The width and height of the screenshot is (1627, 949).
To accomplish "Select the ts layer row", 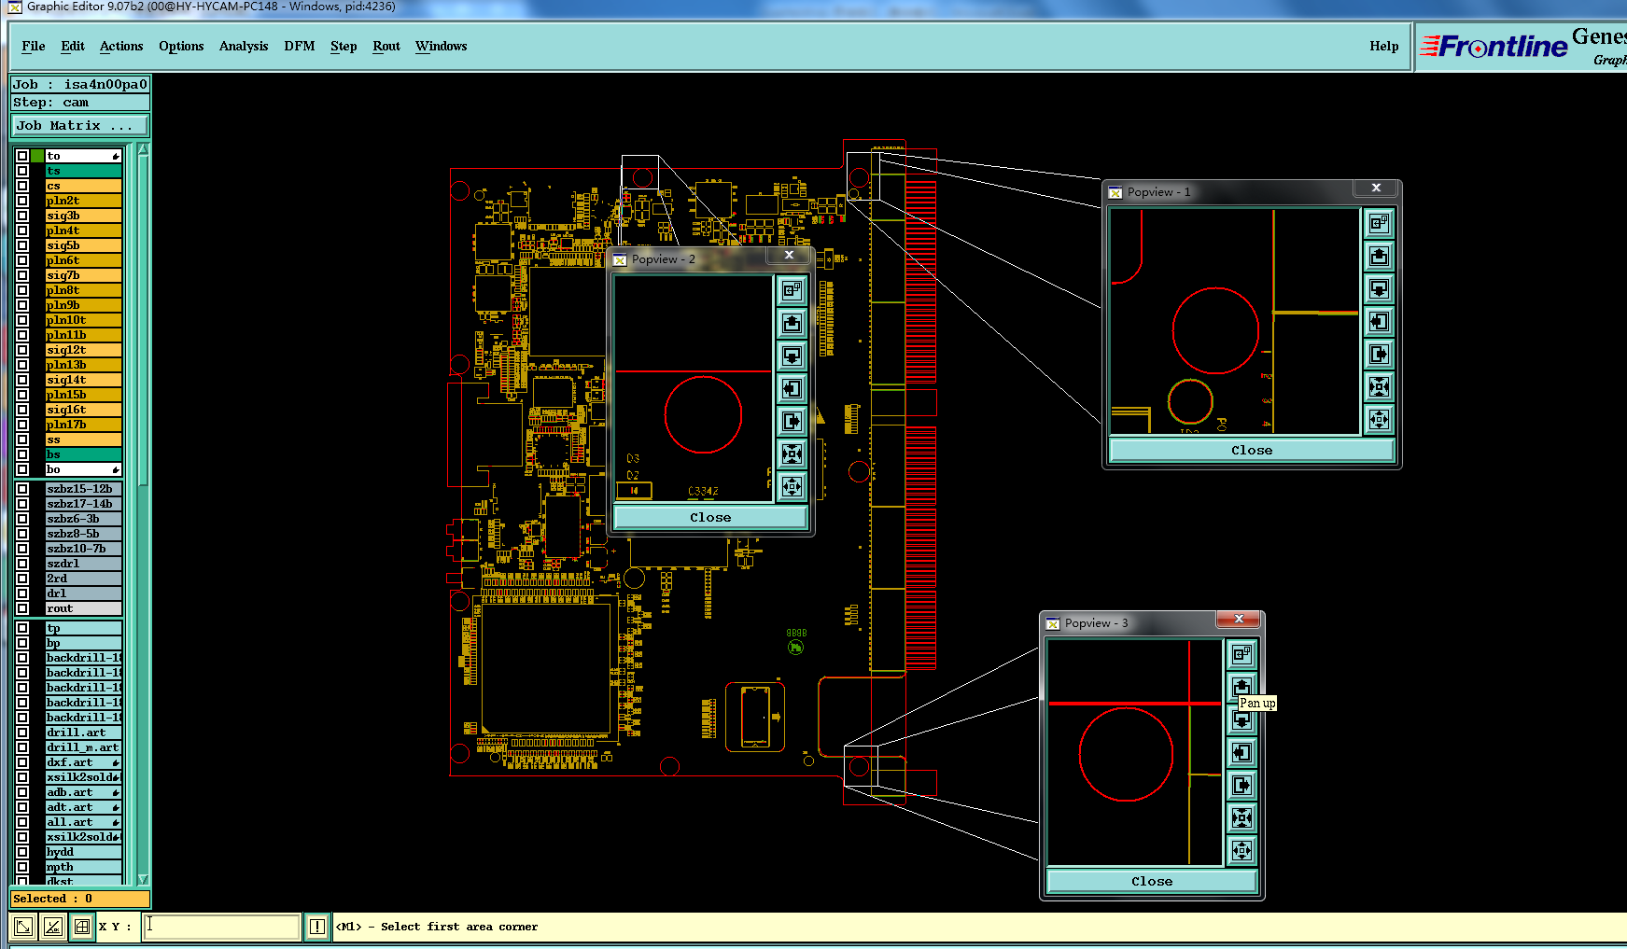I will (x=84, y=171).
